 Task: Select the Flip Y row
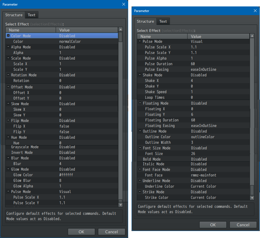coord(62,132)
